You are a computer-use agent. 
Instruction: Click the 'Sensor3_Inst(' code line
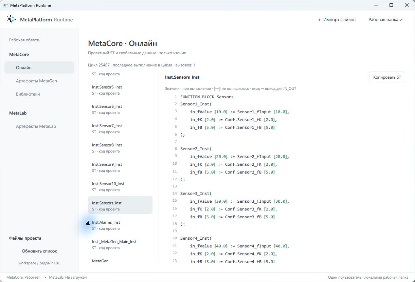tap(196, 194)
